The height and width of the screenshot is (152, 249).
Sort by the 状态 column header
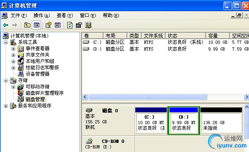click(x=186, y=36)
